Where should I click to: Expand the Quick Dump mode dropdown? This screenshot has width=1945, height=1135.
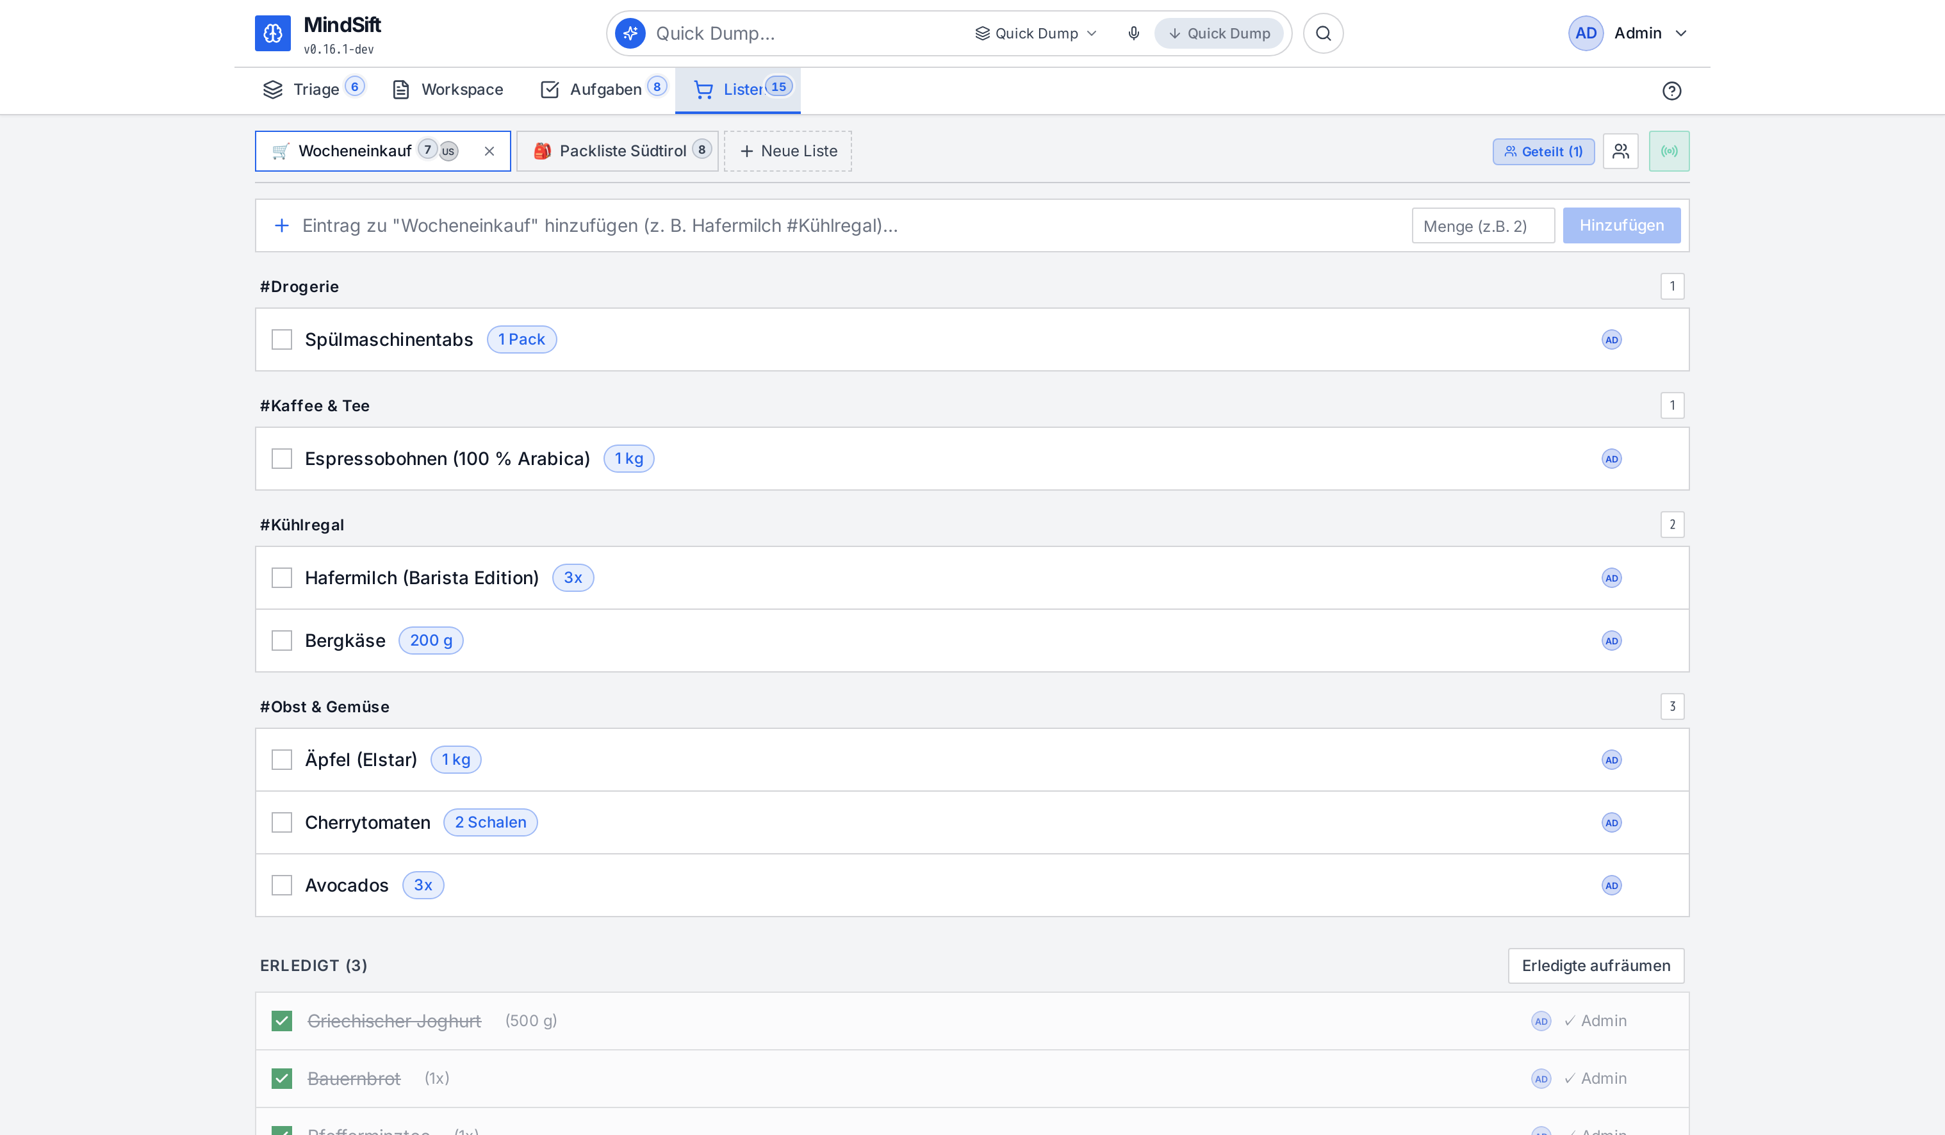click(1036, 33)
